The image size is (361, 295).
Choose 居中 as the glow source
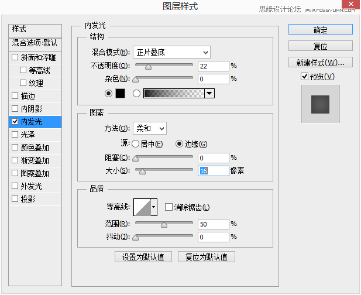135,144
